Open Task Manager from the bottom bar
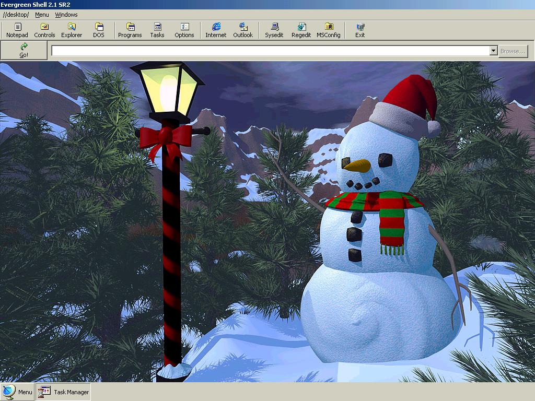This screenshot has height=401, width=535. click(65, 392)
